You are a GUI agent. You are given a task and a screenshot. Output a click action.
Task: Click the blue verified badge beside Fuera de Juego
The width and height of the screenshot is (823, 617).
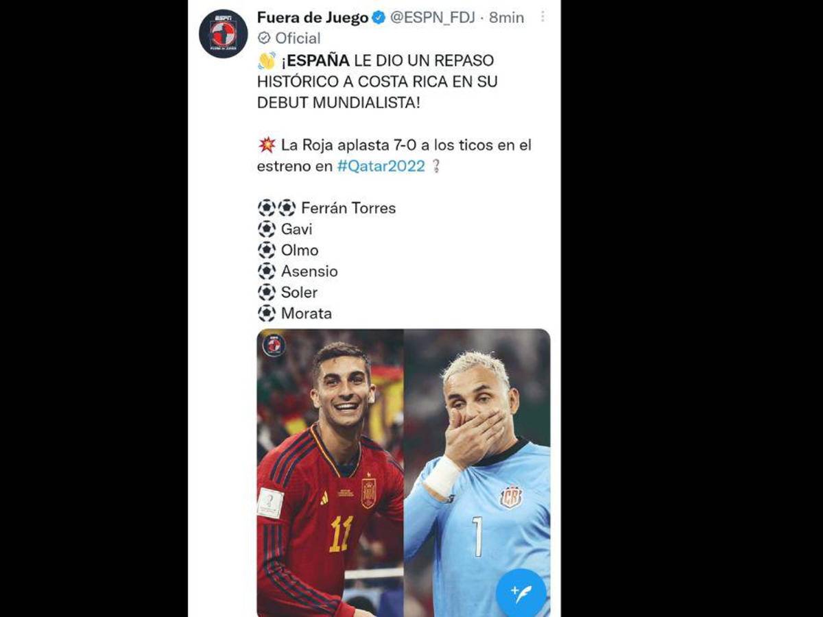379,18
